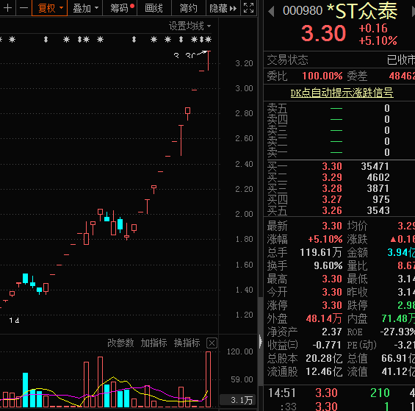Viewport: 415px width, 411px height.
Task: Open fullscreen chart view icon
Action: pyautogui.click(x=248, y=8)
